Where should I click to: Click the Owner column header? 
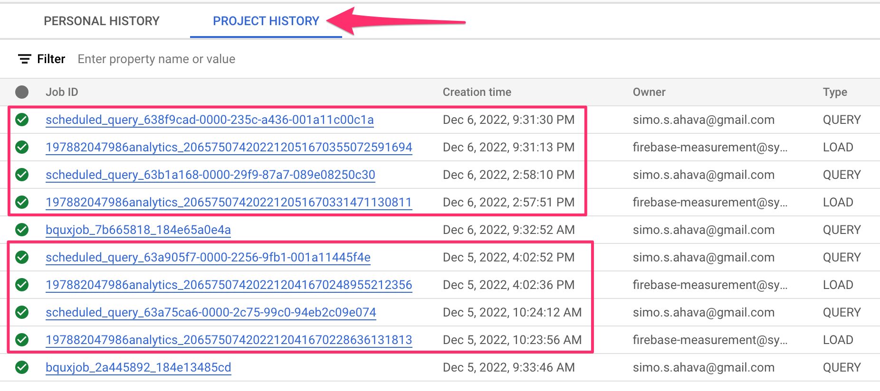[x=649, y=92]
